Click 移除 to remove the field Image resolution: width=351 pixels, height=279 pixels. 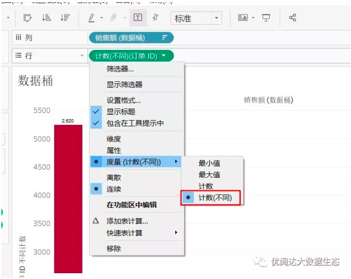point(114,248)
